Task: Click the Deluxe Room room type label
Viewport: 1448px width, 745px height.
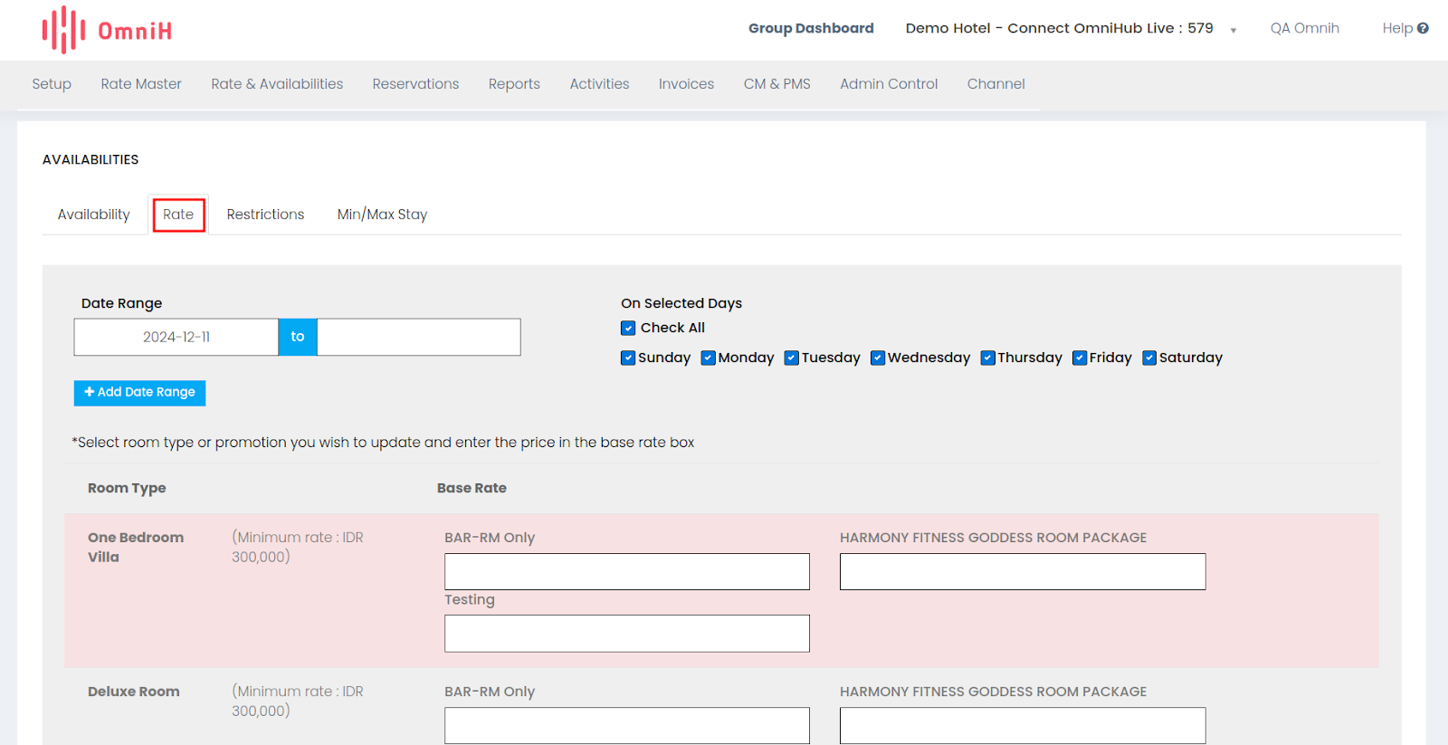Action: pos(134,692)
